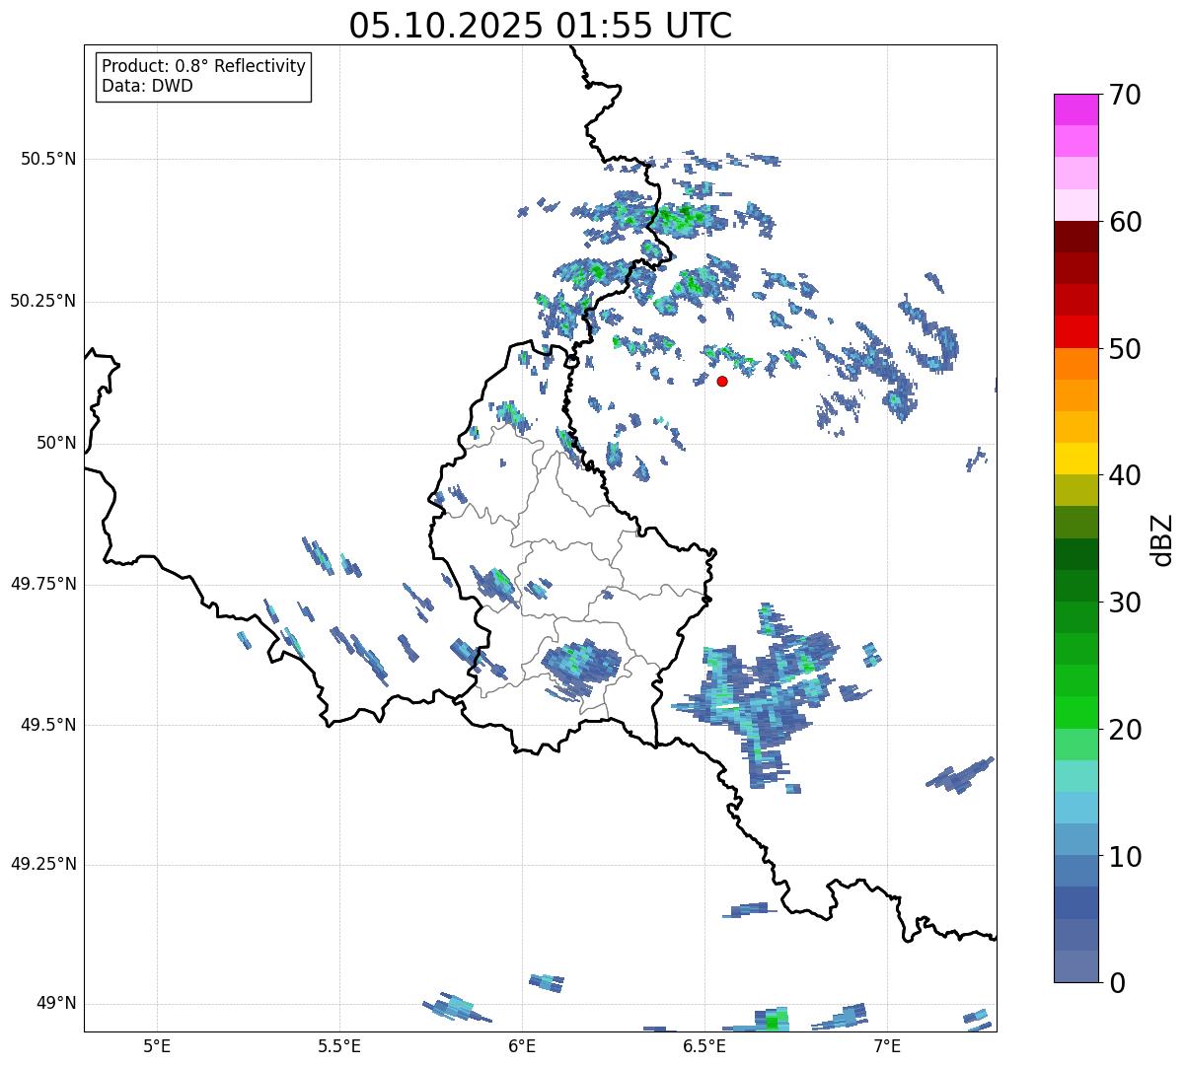Click the 49.25°N latitude label
The height and width of the screenshot is (1066, 1186).
pos(43,864)
